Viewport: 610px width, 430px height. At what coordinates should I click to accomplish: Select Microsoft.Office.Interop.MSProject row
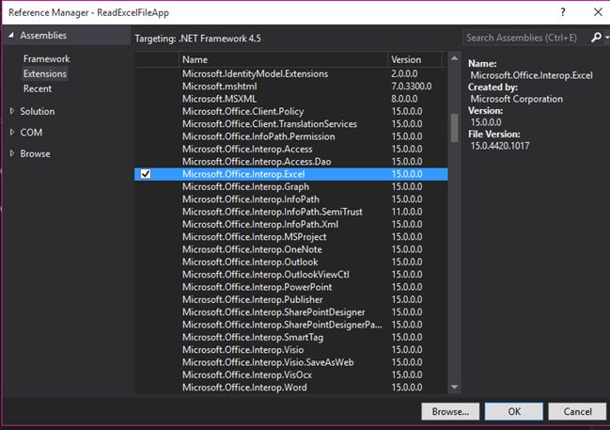coord(291,237)
